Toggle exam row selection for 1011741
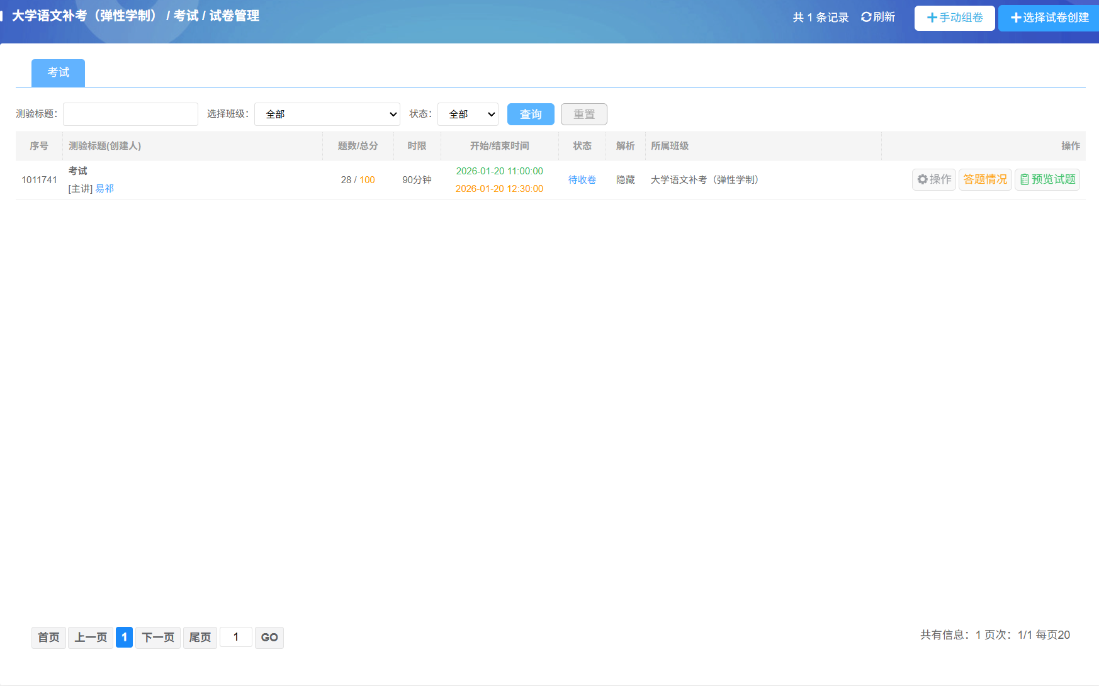This screenshot has height=686, width=1099. [38, 179]
